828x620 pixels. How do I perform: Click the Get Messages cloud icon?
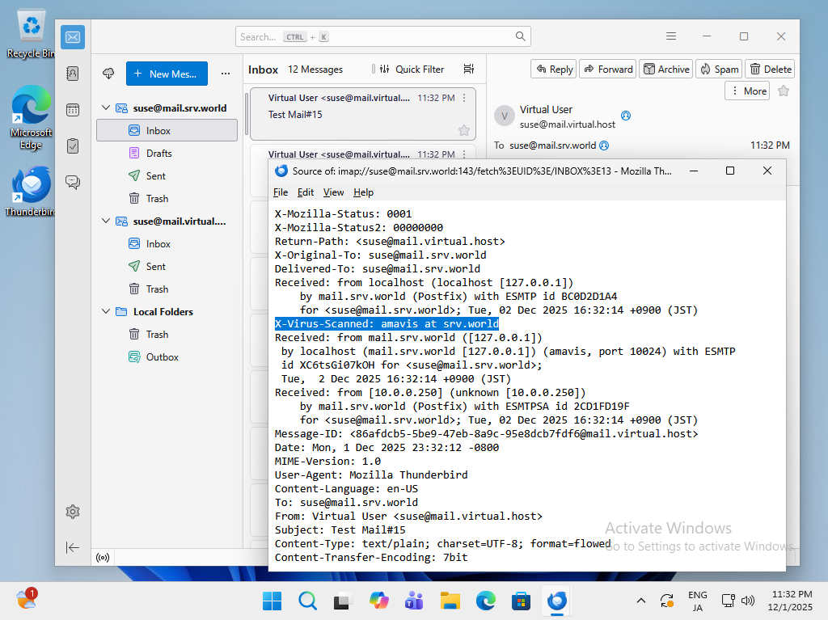[x=108, y=74]
